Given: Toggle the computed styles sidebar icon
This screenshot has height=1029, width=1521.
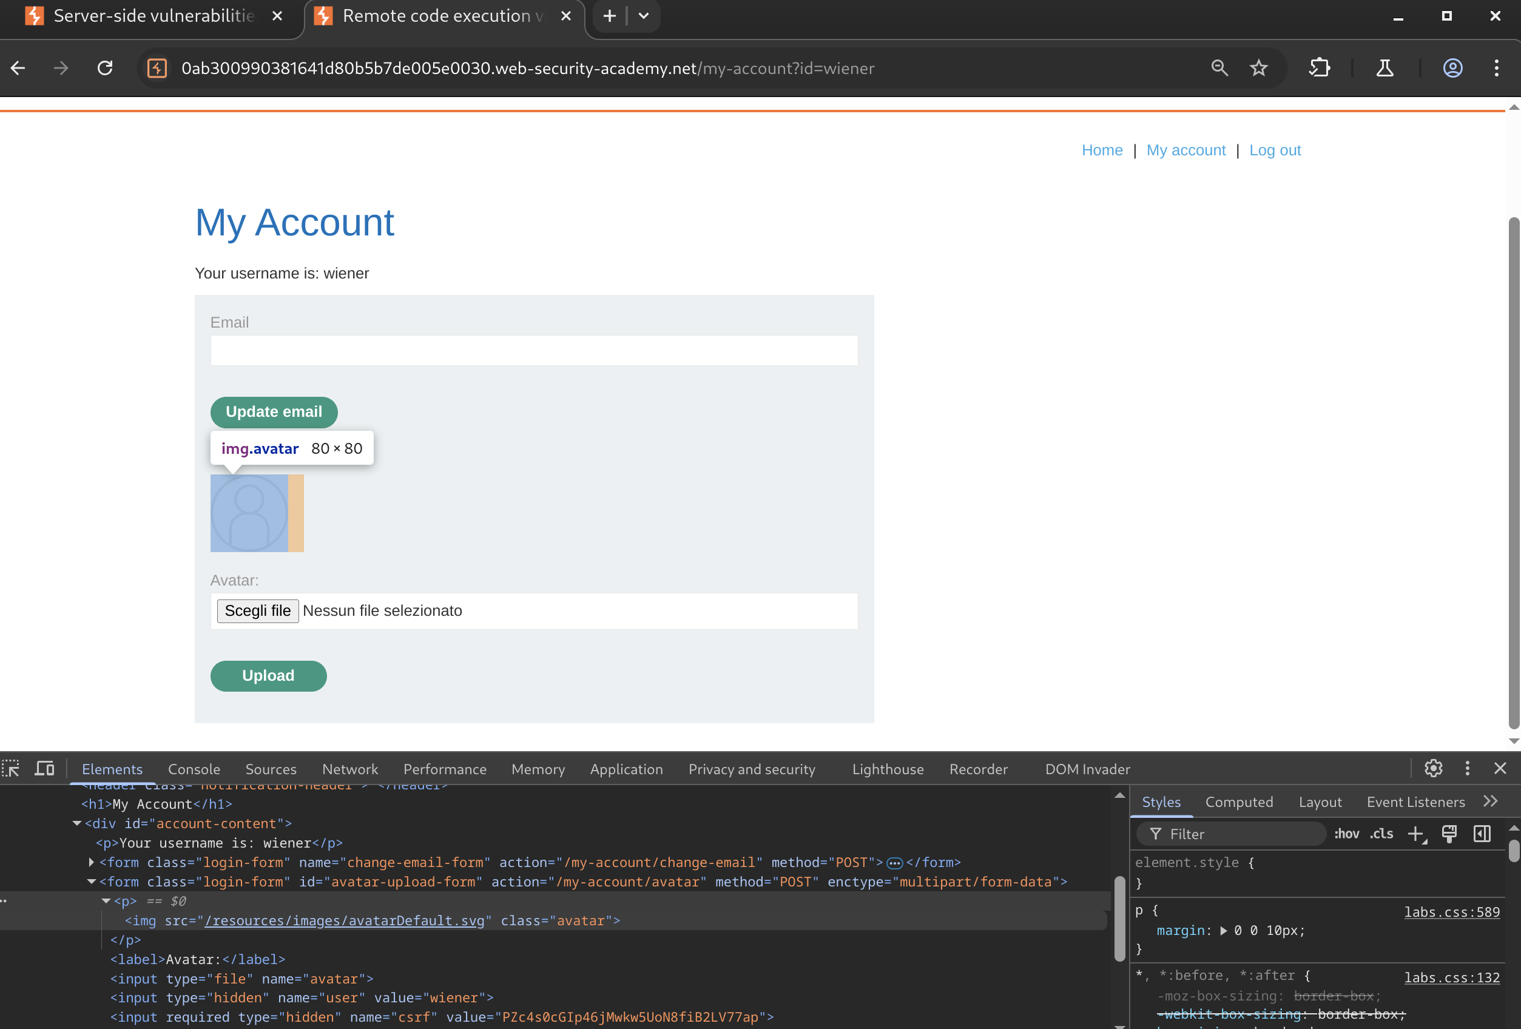Looking at the screenshot, I should click(x=1482, y=834).
